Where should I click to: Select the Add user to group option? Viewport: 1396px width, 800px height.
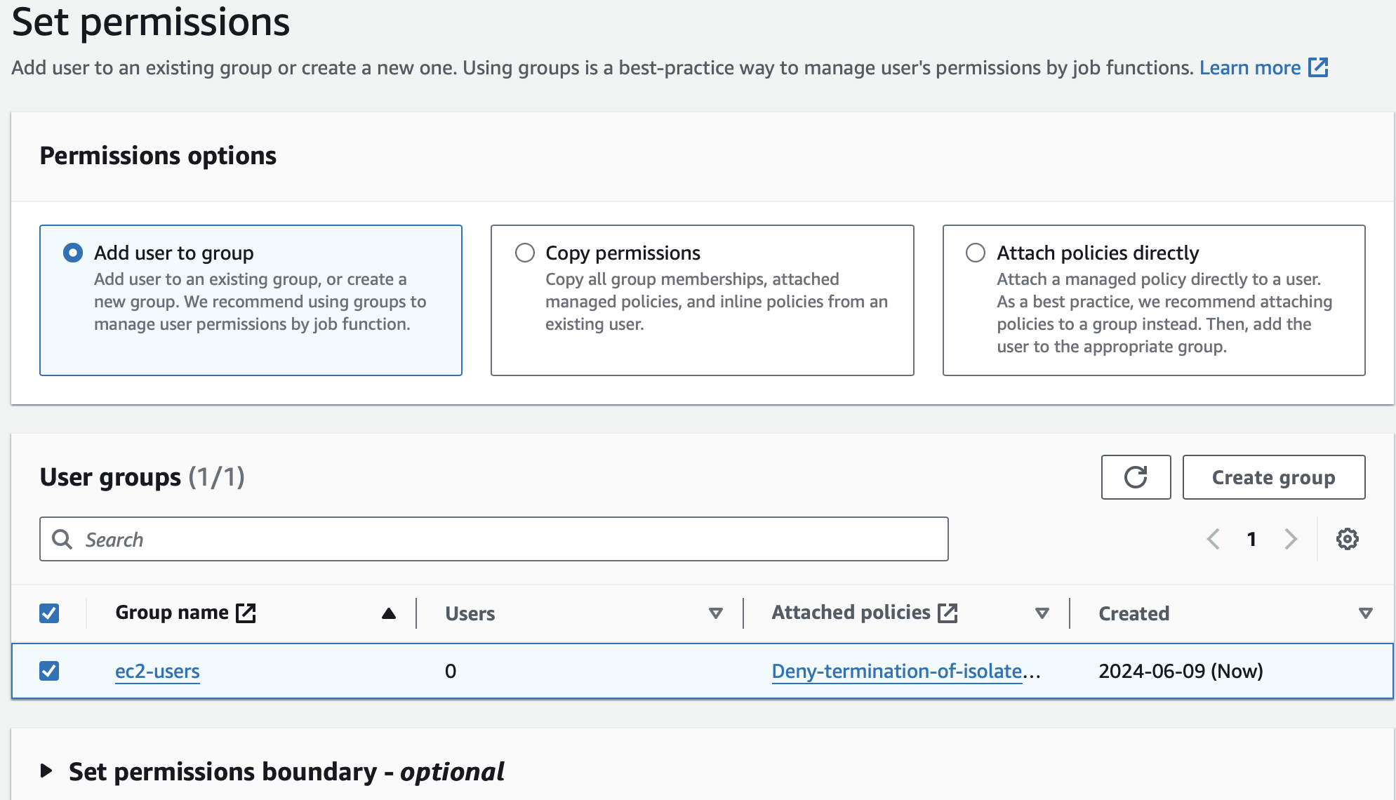(73, 253)
